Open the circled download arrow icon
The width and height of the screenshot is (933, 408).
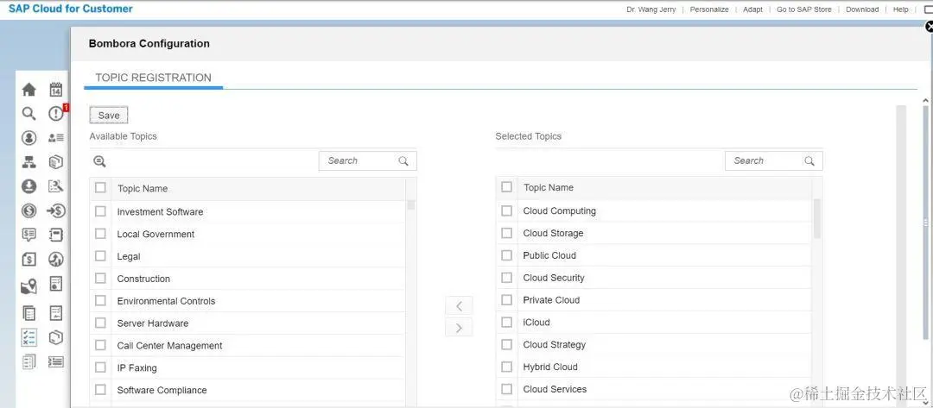coord(29,186)
